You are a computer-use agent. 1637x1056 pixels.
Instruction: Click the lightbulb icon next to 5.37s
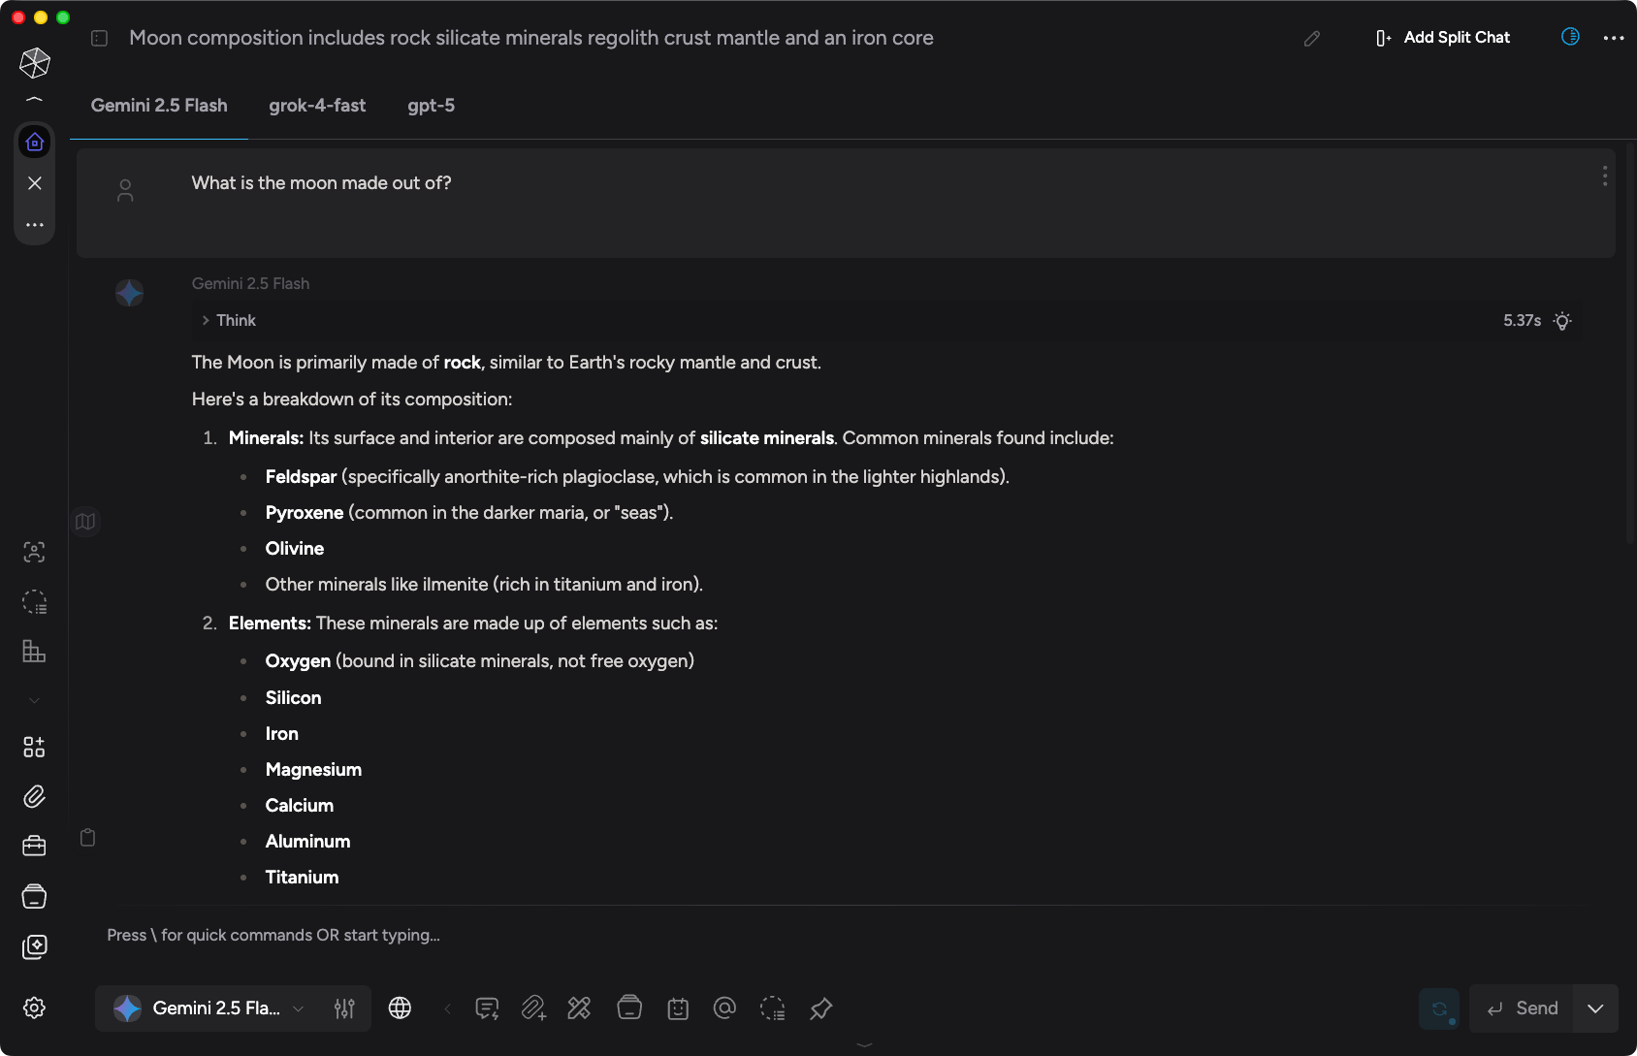[1562, 320]
